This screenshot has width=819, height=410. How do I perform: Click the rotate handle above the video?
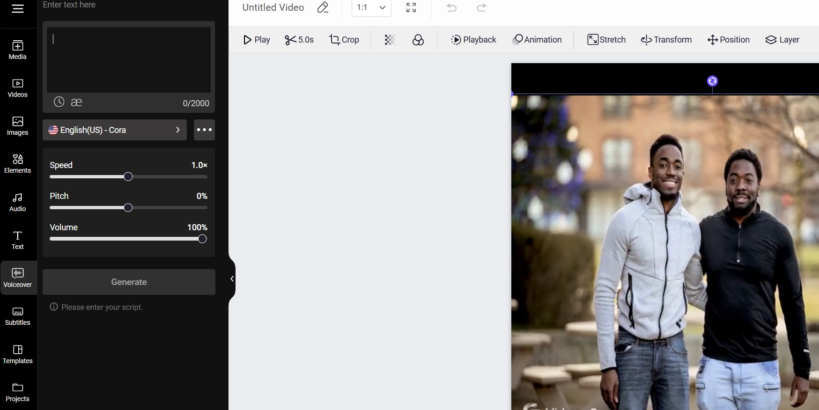[x=712, y=81]
